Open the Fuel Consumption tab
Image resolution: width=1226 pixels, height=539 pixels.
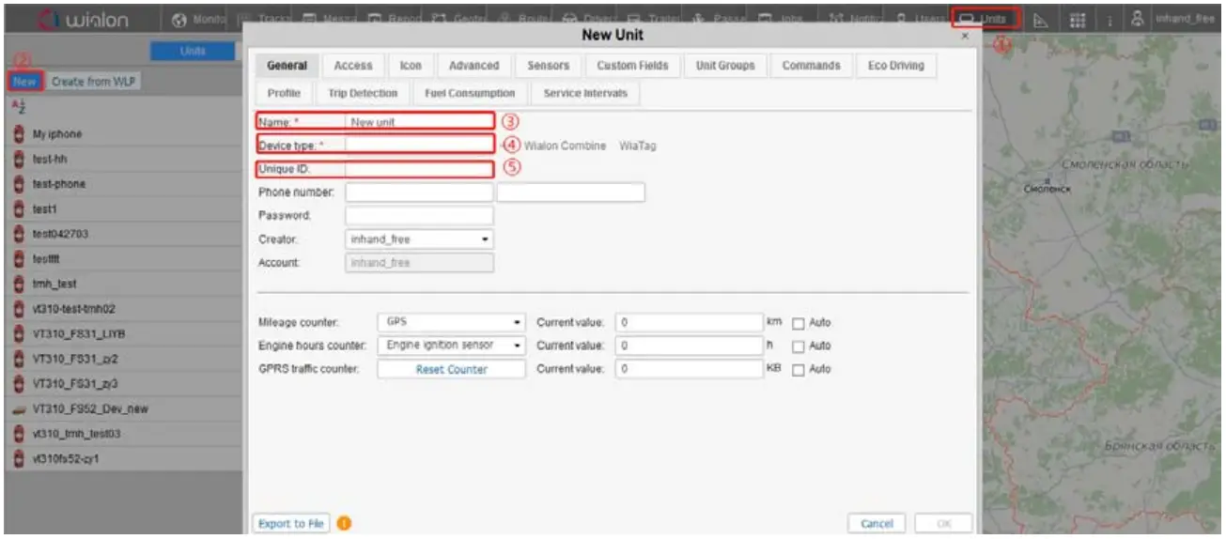point(470,94)
